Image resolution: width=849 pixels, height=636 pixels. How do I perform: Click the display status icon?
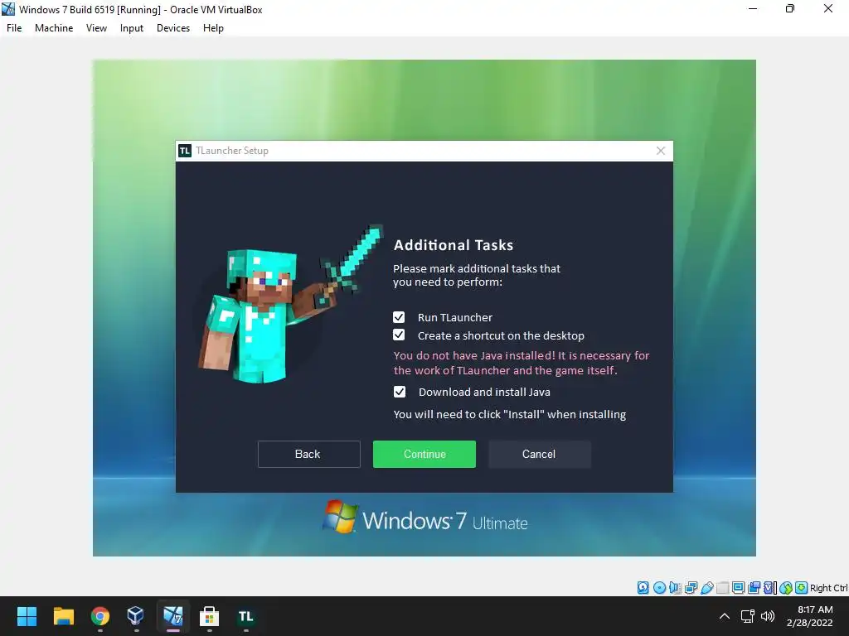coord(738,588)
